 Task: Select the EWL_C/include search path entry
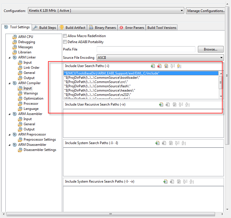click(x=141, y=73)
